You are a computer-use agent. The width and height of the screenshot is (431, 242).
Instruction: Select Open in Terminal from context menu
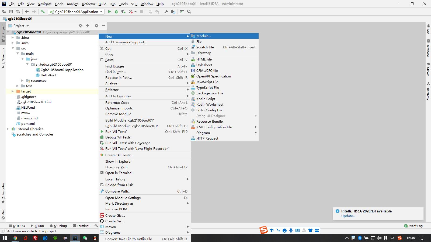click(x=144, y=173)
